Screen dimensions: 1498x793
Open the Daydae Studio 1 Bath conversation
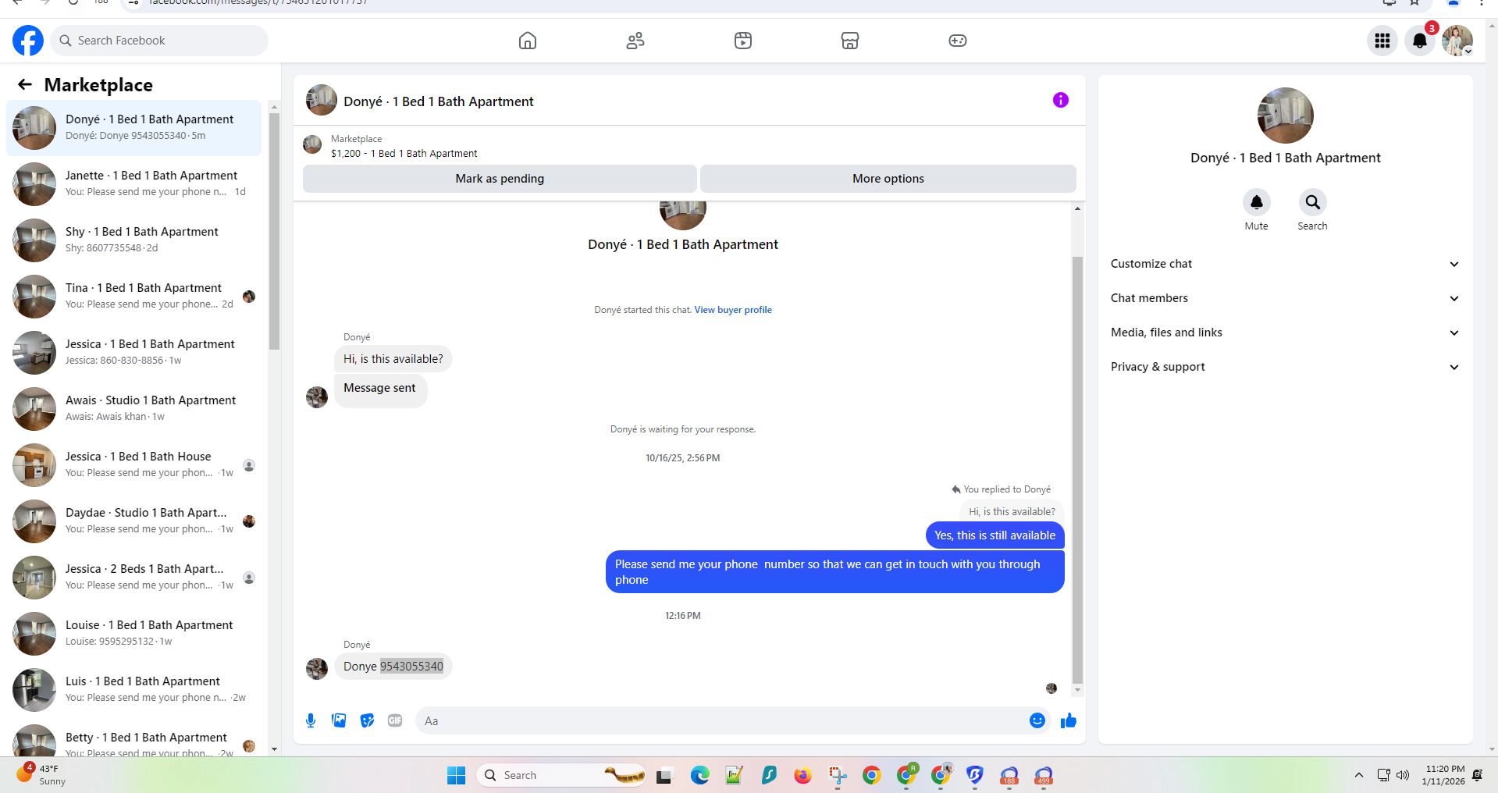[x=134, y=521]
